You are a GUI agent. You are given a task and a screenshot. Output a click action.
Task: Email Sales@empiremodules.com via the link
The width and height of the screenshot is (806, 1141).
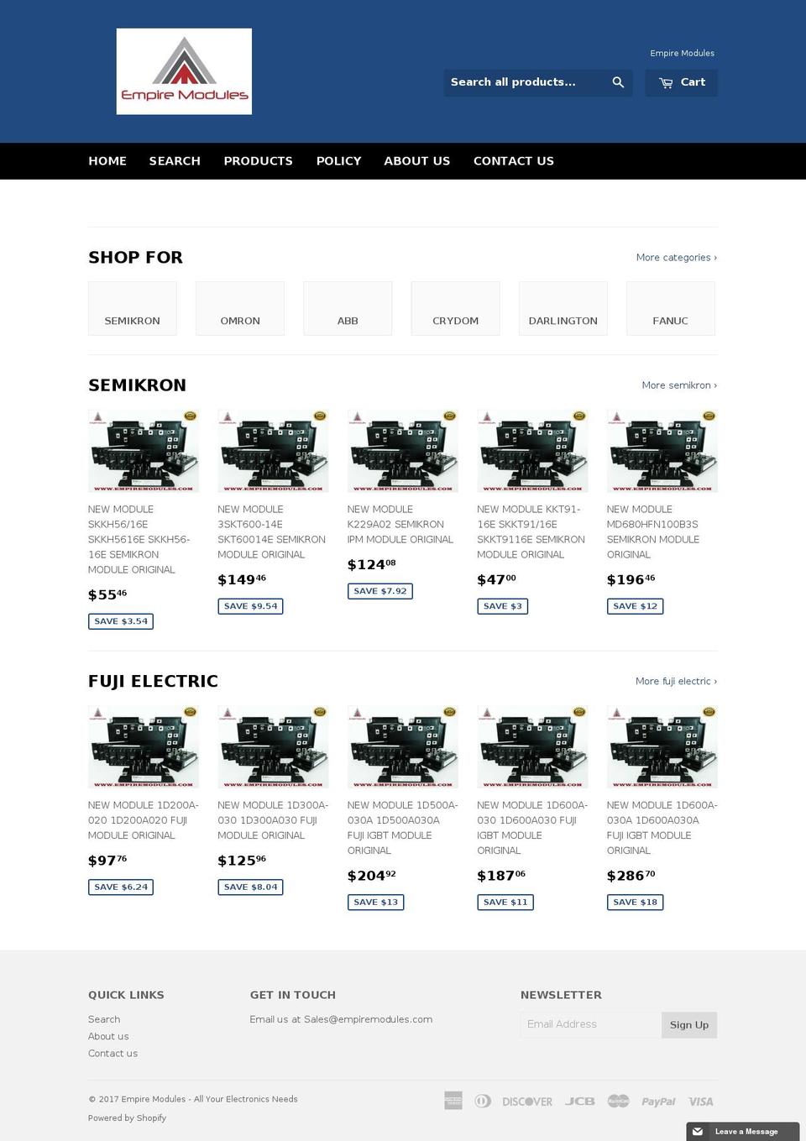369,1018
